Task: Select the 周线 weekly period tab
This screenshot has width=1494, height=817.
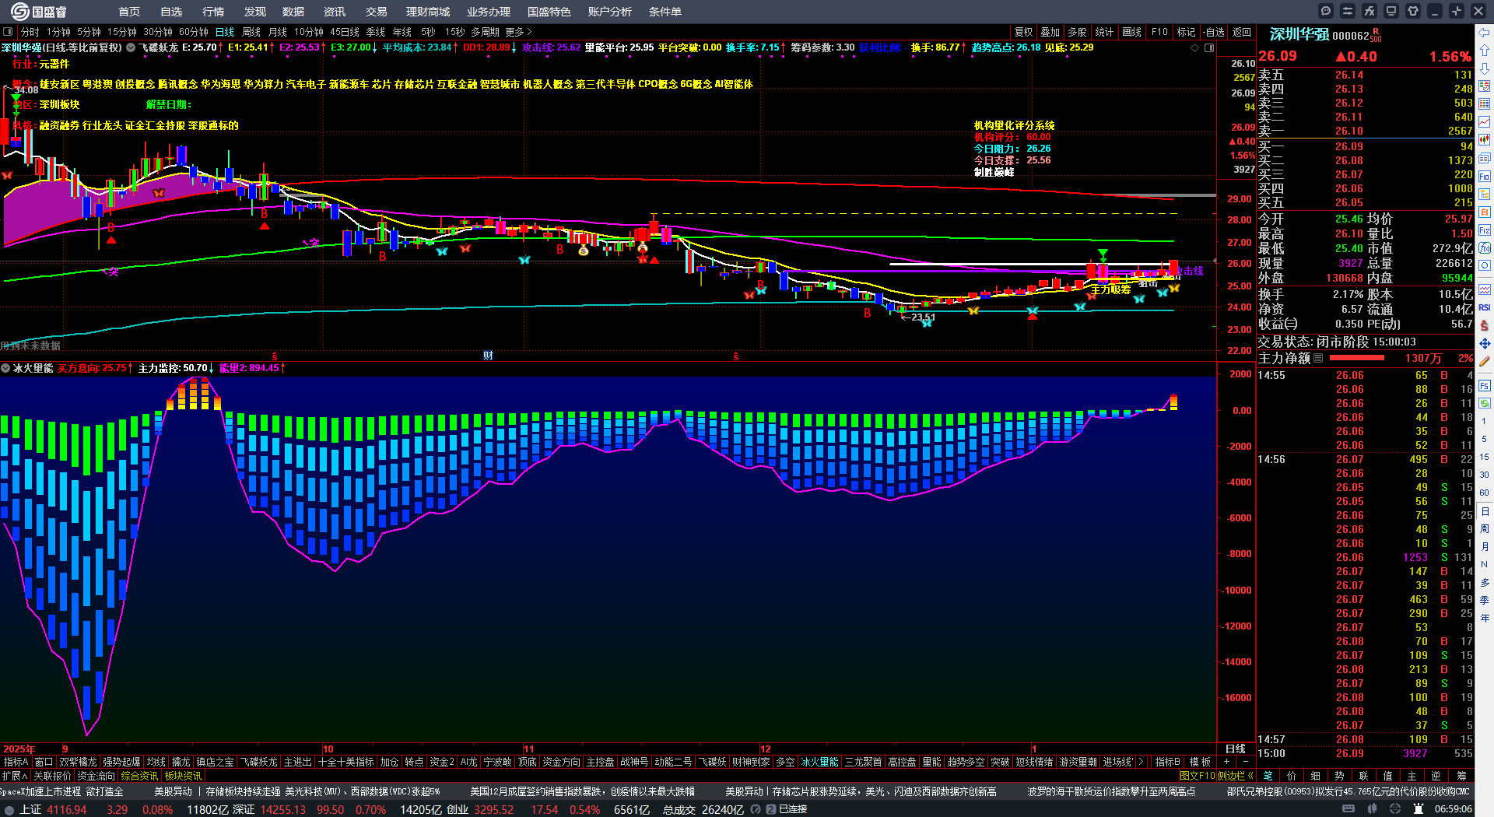Action: point(251,32)
